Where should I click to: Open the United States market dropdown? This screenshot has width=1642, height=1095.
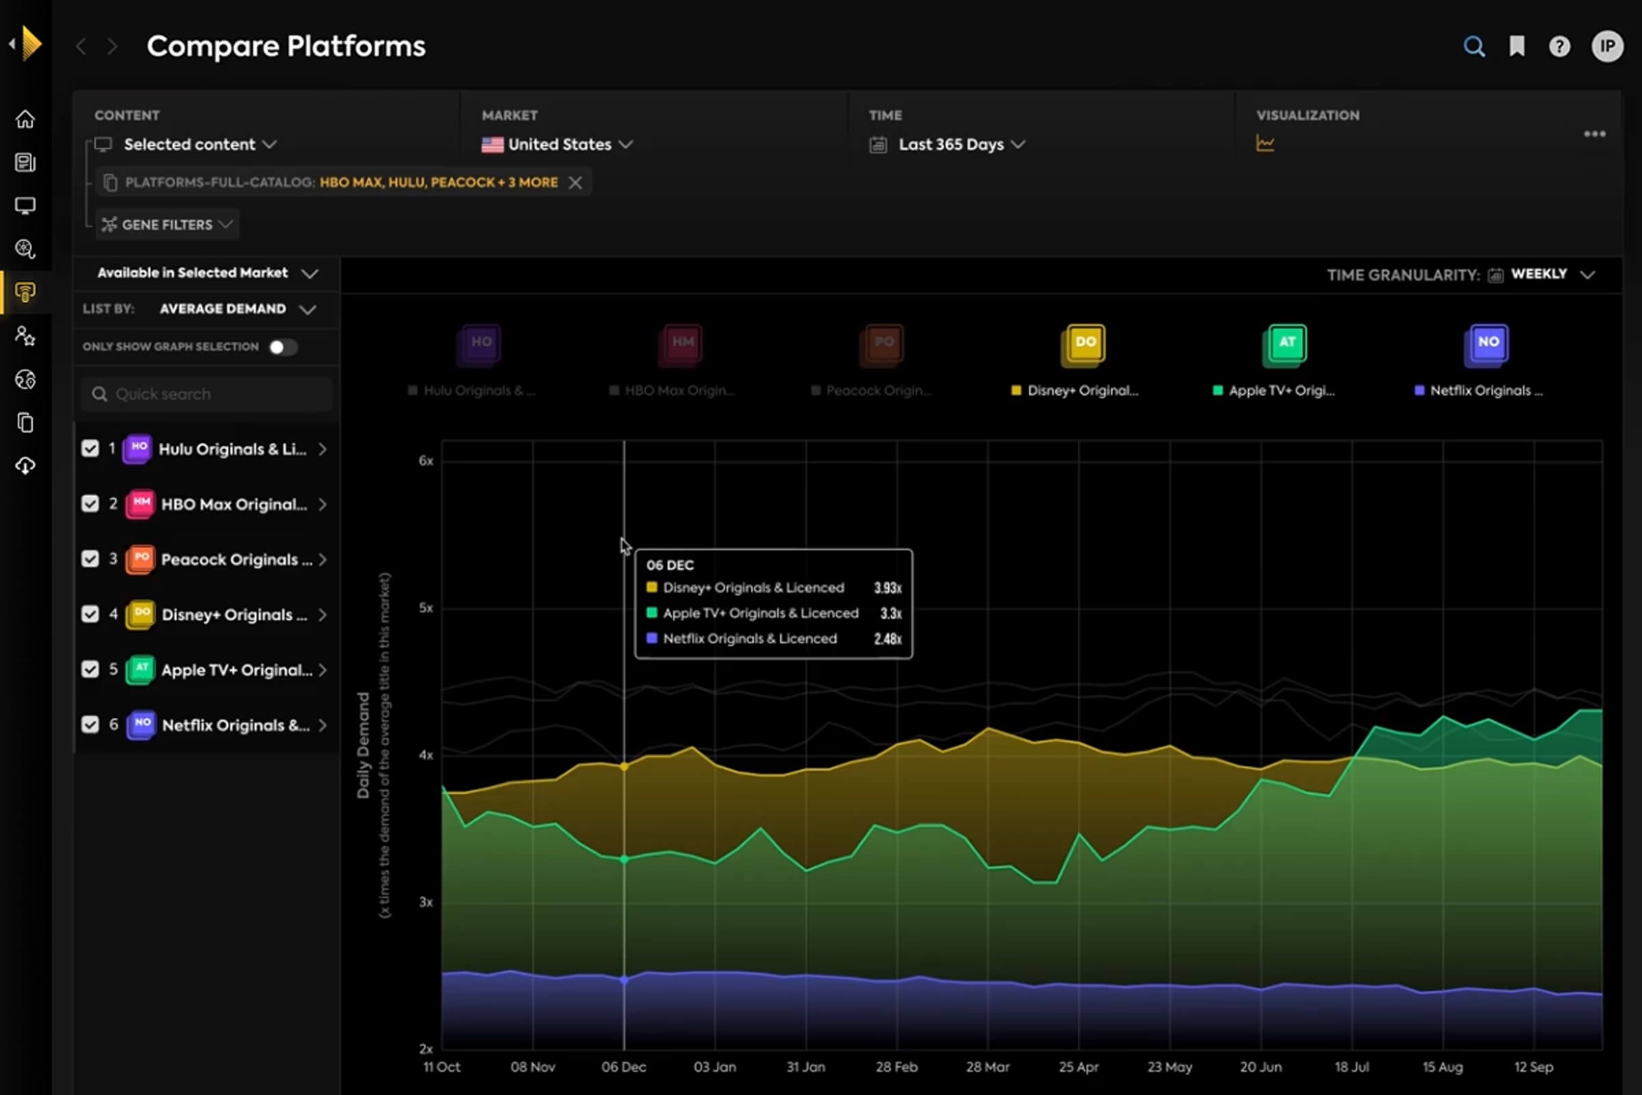tap(557, 144)
